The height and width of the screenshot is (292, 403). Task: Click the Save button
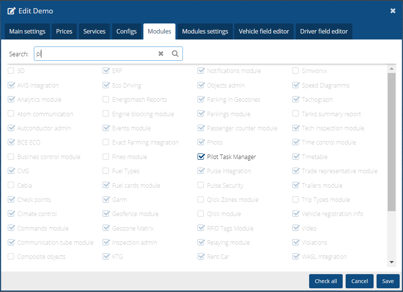pyautogui.click(x=388, y=281)
